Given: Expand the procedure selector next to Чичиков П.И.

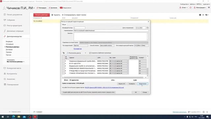Looking at the screenshot, I should 34,8.
